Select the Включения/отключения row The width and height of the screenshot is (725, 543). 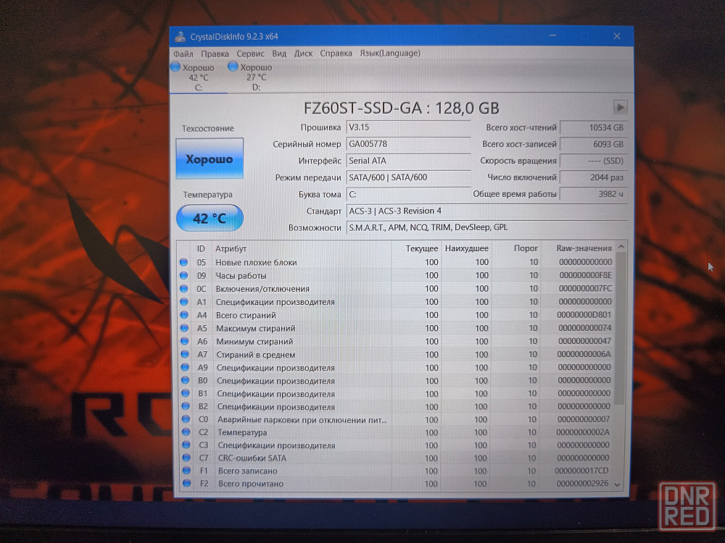point(397,289)
